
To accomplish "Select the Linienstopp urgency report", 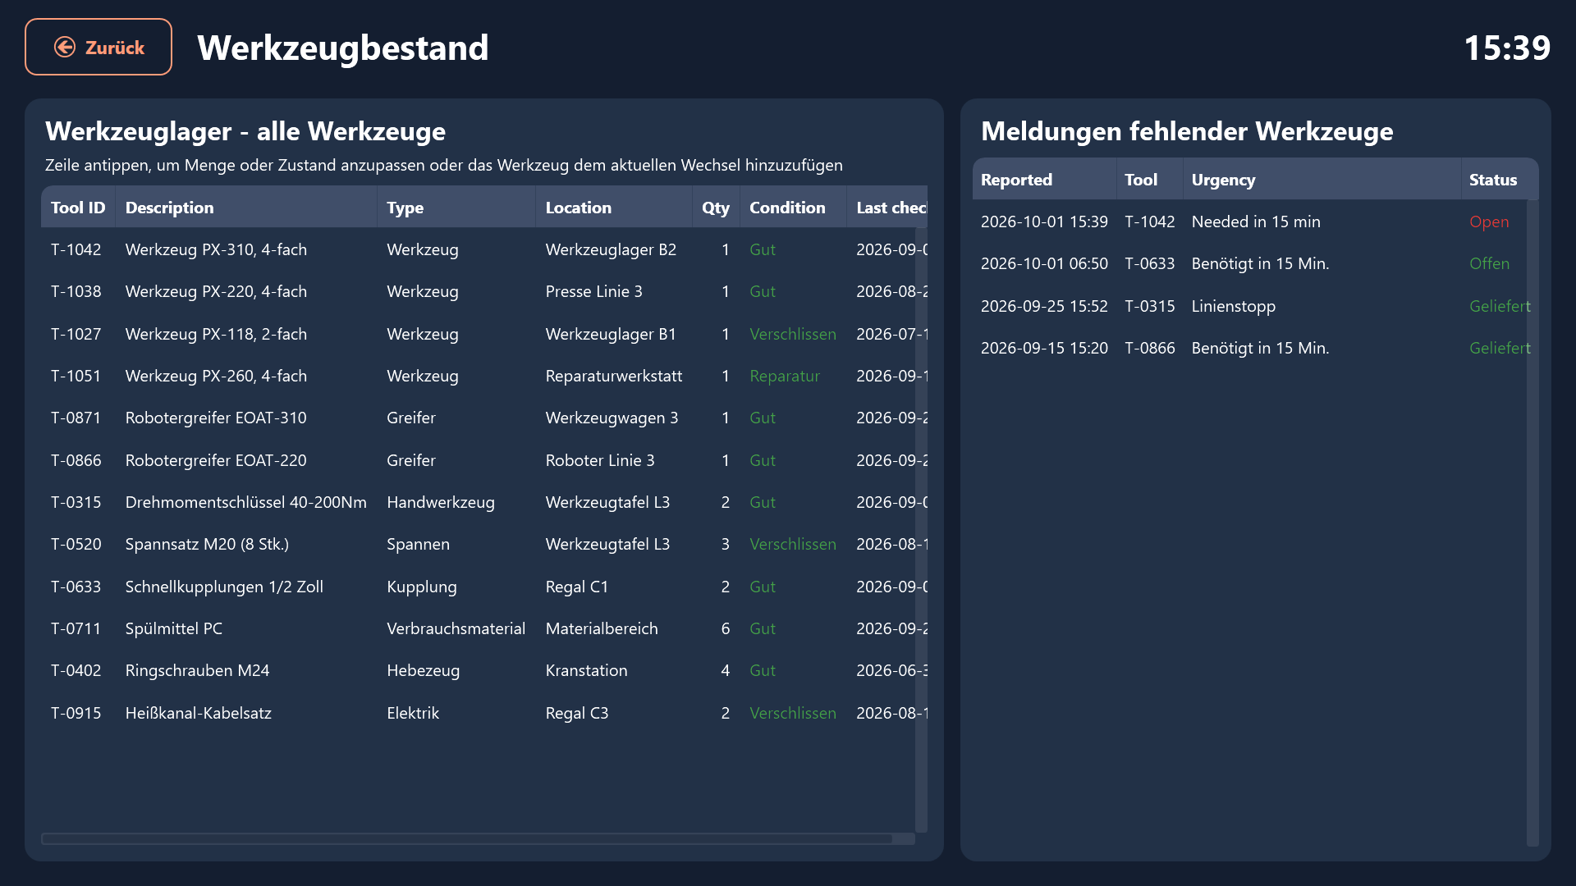I will [x=1256, y=306].
